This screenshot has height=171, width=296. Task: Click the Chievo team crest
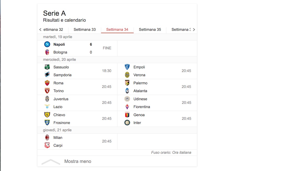[x=47, y=115]
